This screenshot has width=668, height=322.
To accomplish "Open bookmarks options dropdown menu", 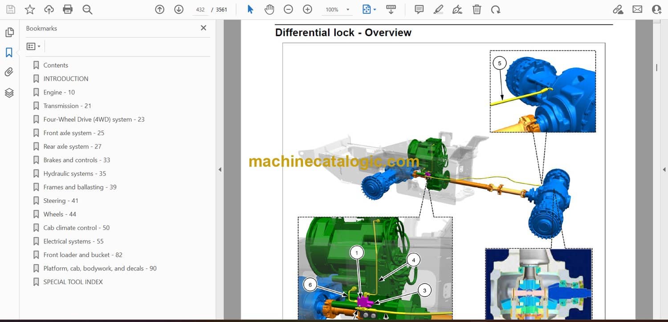I will point(33,46).
